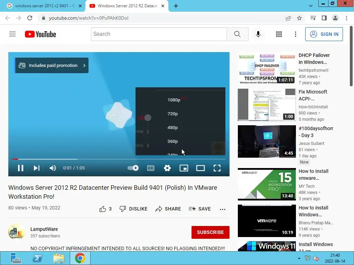Open Fix Microsoft ACPI video thumbnail

(x=267, y=105)
